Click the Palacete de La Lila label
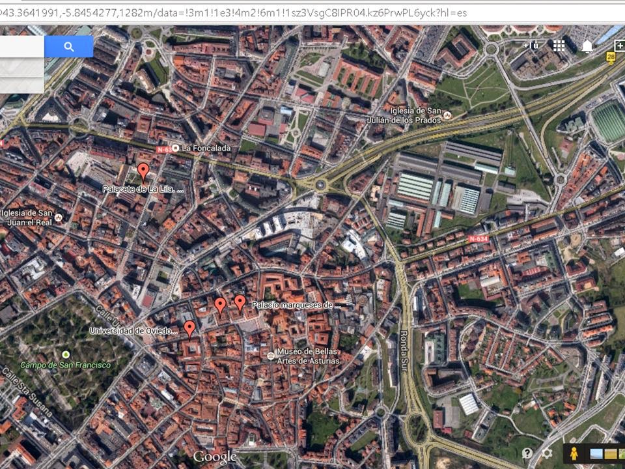The height and width of the screenshot is (469, 625). point(143,190)
